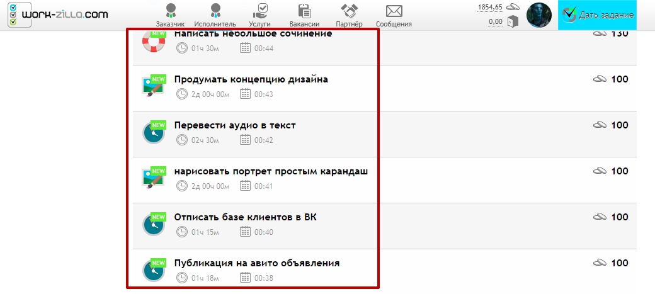
Task: Open task Перевести аудио в текст
Action: pyautogui.click(x=234, y=125)
